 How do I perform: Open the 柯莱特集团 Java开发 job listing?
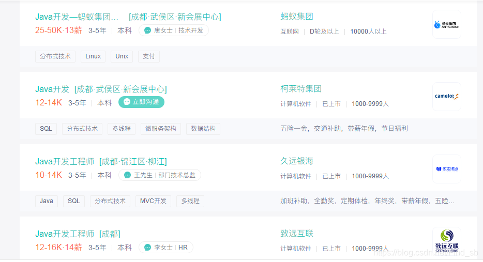pyautogui.click(x=52, y=89)
